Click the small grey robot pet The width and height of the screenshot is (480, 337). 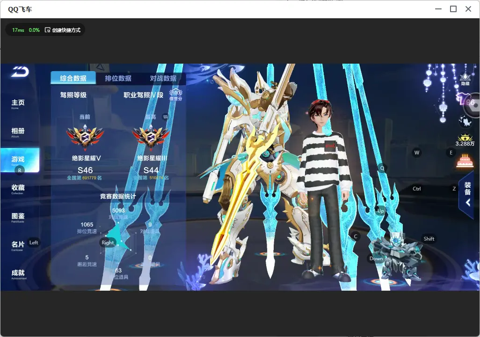coord(396,256)
